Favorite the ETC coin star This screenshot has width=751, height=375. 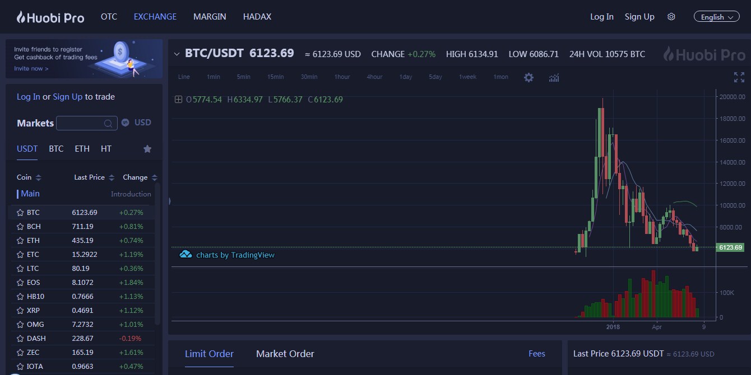click(20, 255)
